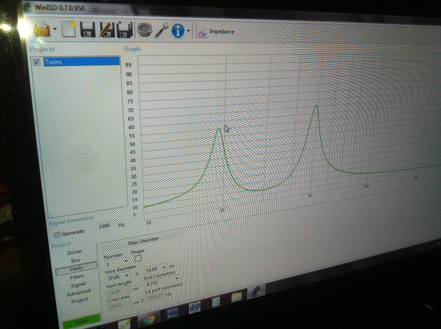Open the Project tab
The width and height of the screenshot is (441, 329).
click(x=80, y=300)
